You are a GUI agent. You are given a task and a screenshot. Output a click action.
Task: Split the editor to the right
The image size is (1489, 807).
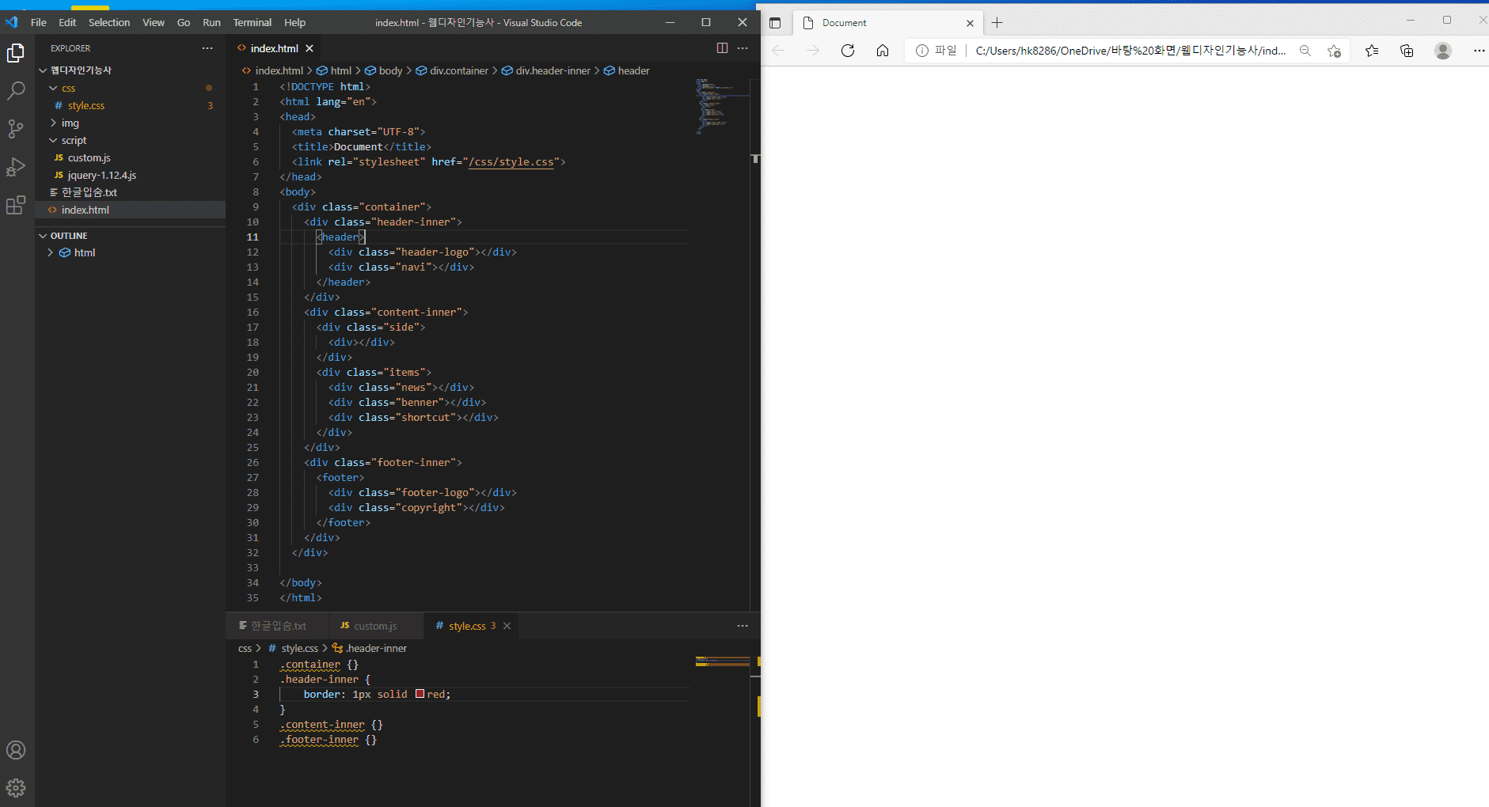[722, 48]
